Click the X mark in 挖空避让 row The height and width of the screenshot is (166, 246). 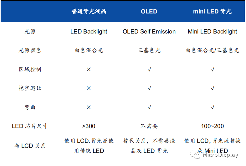[89, 88]
